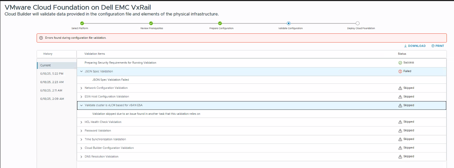Click the Review Prerequisites step checkmark
This screenshot has width=454, height=168.
point(151,23)
